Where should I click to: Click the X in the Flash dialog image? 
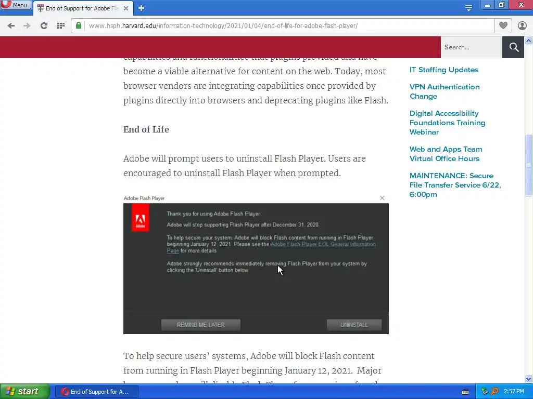[x=382, y=198]
